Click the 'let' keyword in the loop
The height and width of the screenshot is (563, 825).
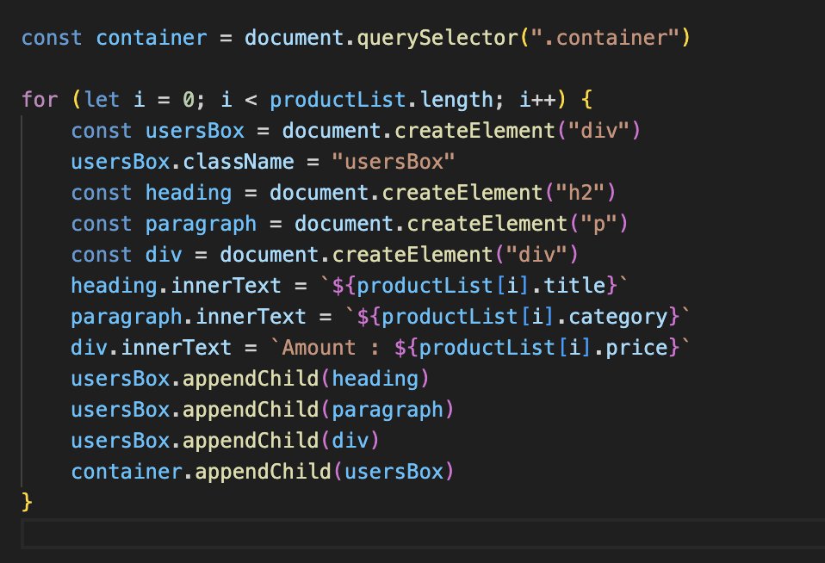pos(102,100)
